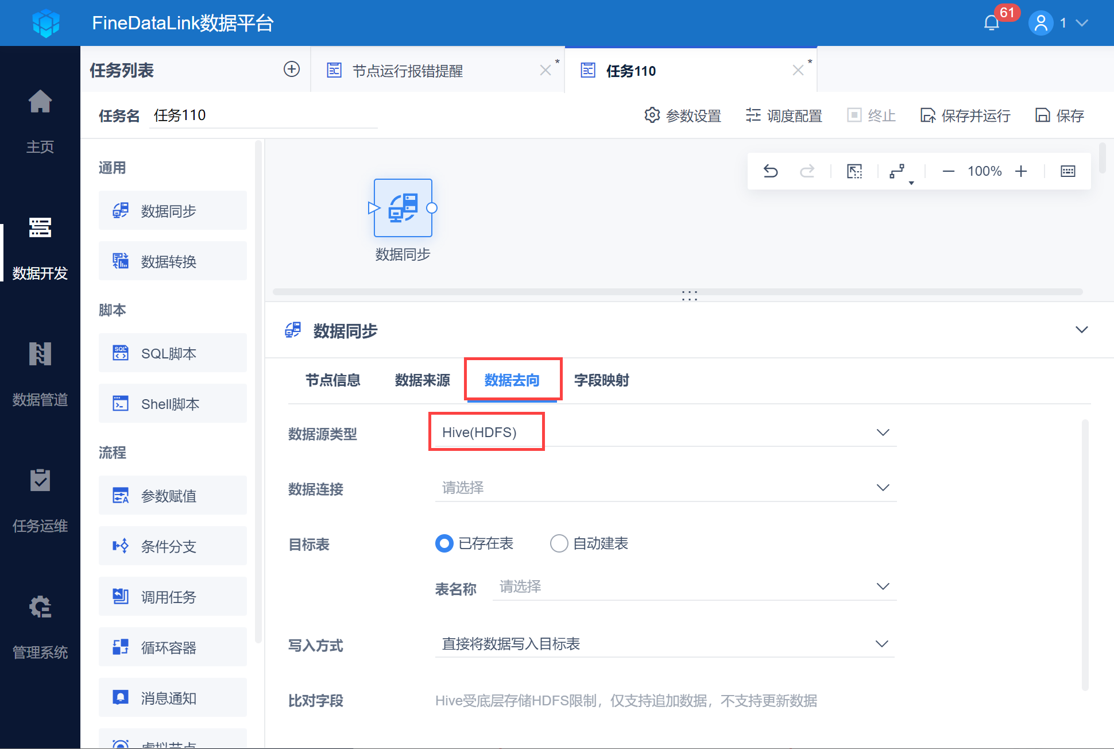Click the zoom out minus icon
Viewport: 1114px width, 749px height.
949,171
